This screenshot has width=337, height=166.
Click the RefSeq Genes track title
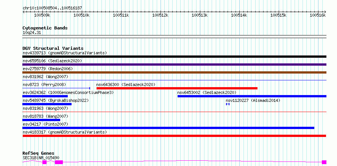coord(39,154)
